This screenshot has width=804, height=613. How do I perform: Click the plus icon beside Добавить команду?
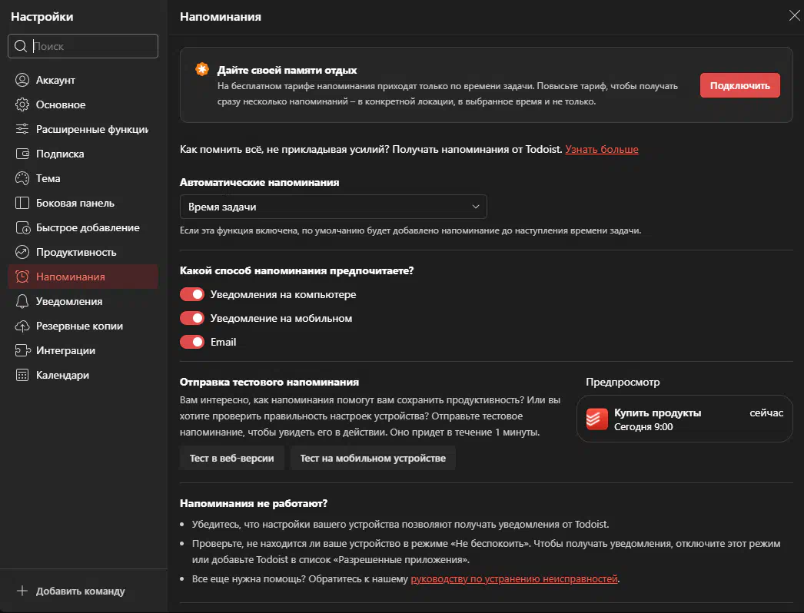pos(22,591)
